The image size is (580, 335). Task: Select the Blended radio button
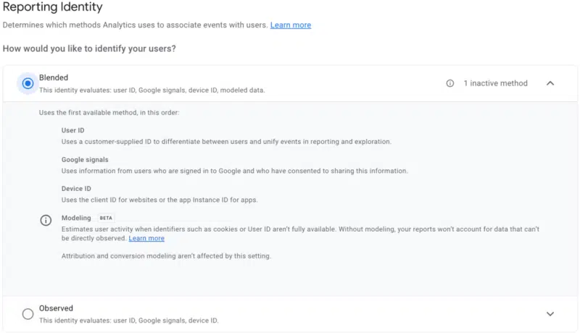pos(28,83)
